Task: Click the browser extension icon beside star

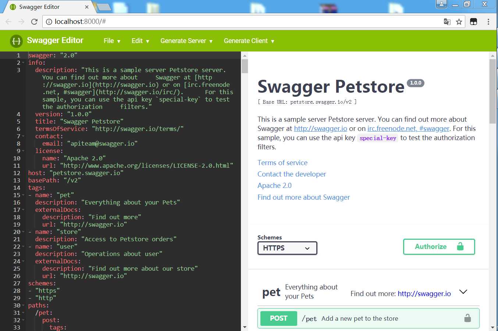Action: (474, 22)
